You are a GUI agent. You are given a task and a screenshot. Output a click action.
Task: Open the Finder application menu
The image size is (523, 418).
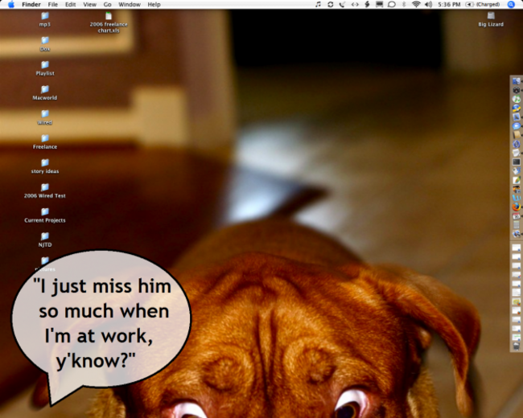click(x=31, y=4)
